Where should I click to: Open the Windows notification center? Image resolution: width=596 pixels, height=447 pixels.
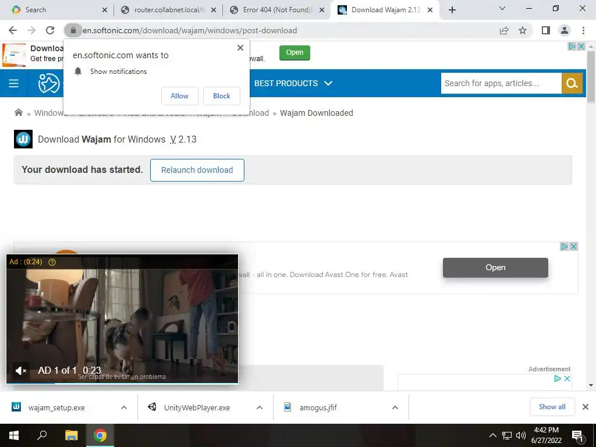(x=578, y=435)
